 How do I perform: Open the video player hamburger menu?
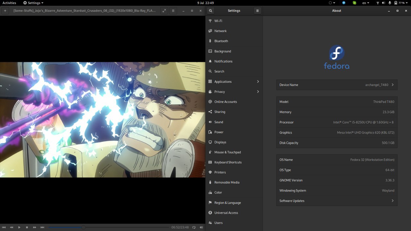point(173,11)
